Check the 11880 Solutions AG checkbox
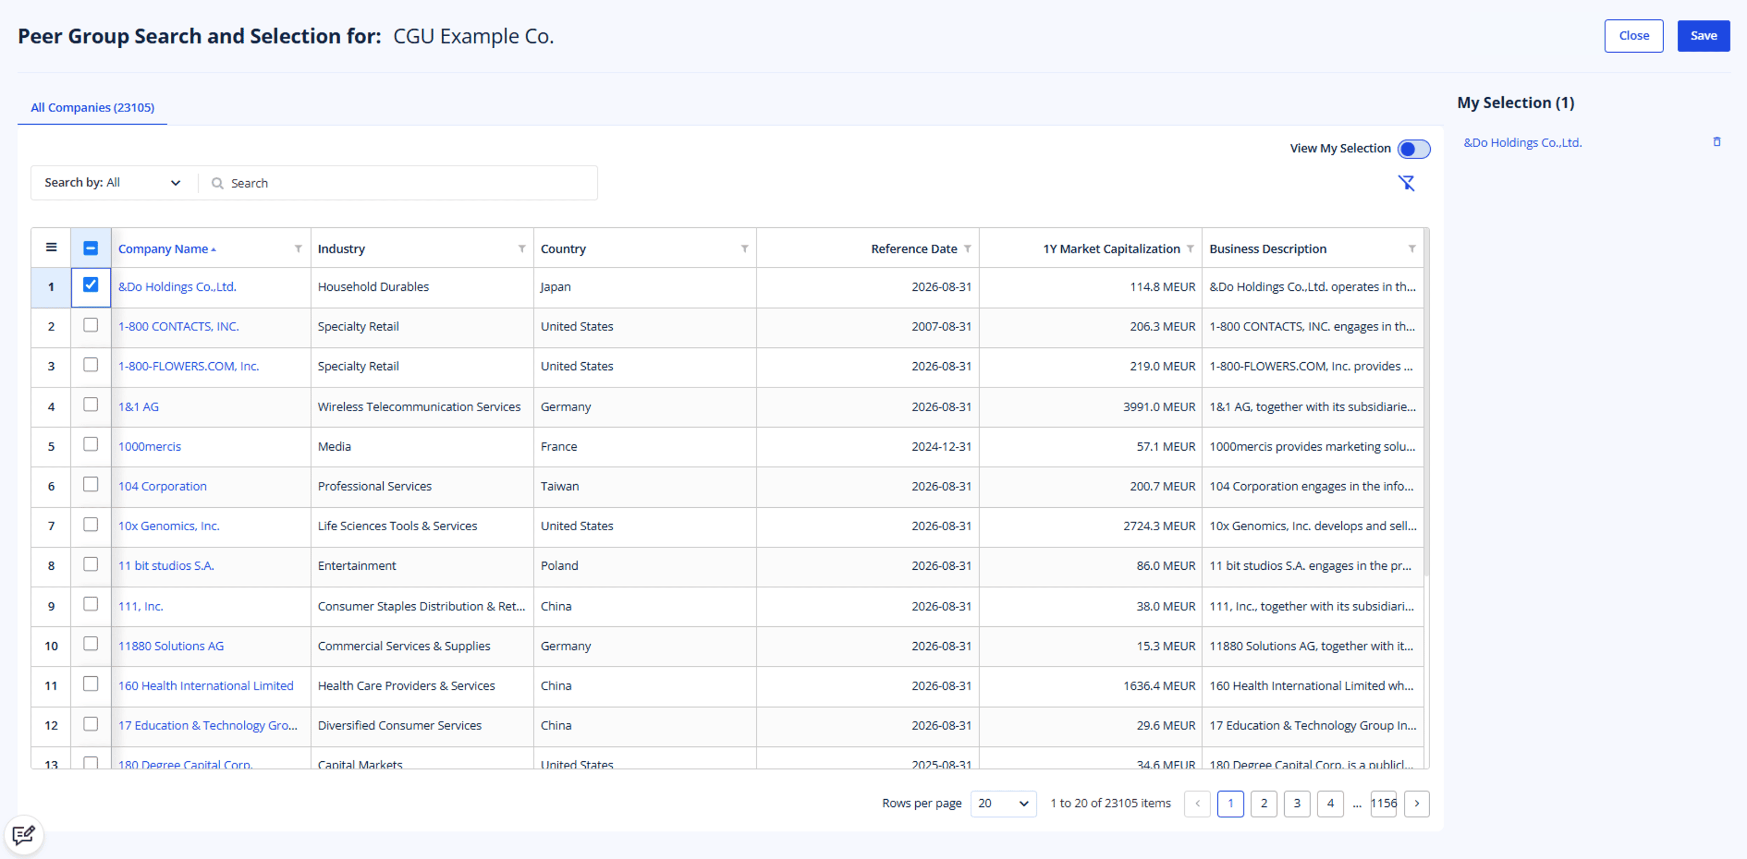The height and width of the screenshot is (859, 1747). pos(90,643)
